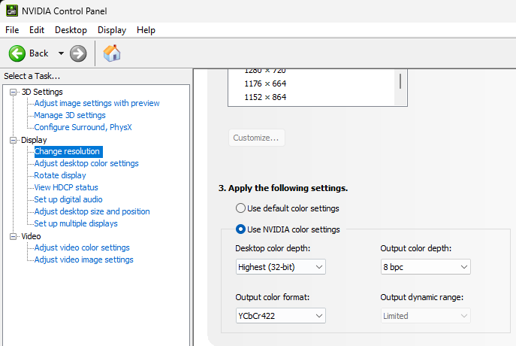Viewport: 516px width, 346px height.
Task: Select 1176 × 664 resolution
Action: click(x=265, y=83)
